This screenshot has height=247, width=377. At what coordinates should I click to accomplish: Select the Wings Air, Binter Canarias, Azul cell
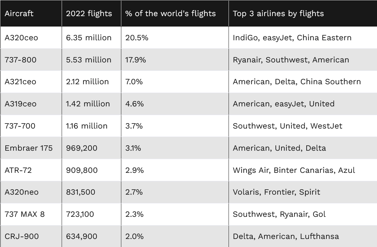[x=294, y=170]
